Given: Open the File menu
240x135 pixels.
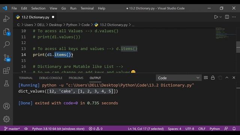Looking at the screenshot, I should [14, 8].
